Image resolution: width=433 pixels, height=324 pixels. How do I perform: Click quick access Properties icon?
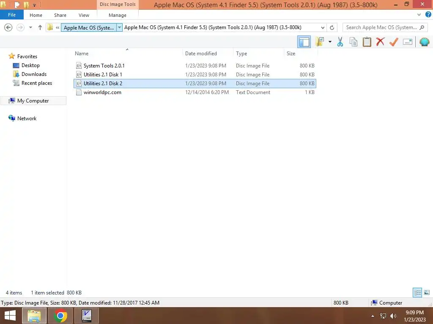(x=17, y=5)
